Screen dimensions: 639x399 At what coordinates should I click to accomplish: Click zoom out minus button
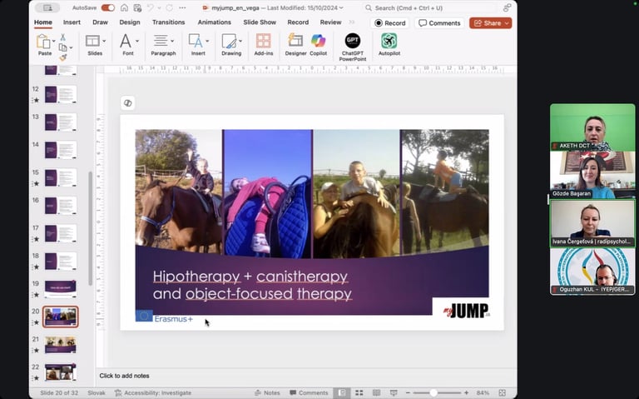point(408,392)
